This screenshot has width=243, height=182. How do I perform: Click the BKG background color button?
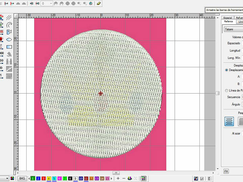click(22, 178)
